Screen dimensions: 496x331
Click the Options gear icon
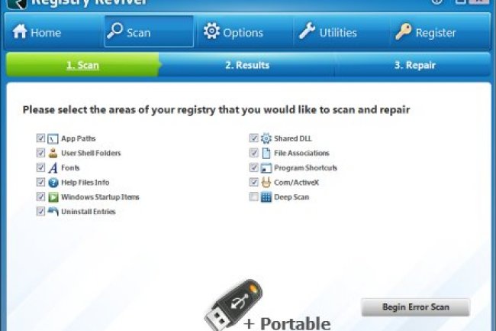coord(211,31)
